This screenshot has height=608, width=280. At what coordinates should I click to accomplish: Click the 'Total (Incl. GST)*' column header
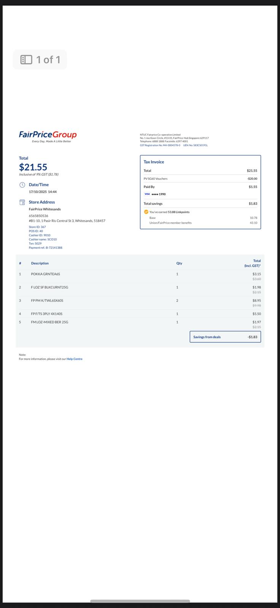(x=253, y=263)
